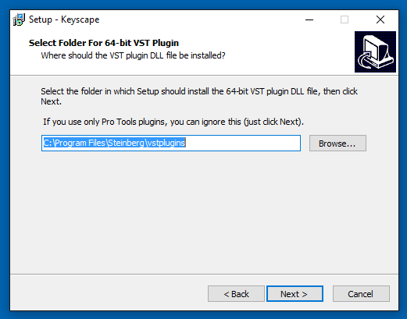Click the "Setup - Keyscape" title bar text
The image size is (407, 319).
(x=64, y=19)
